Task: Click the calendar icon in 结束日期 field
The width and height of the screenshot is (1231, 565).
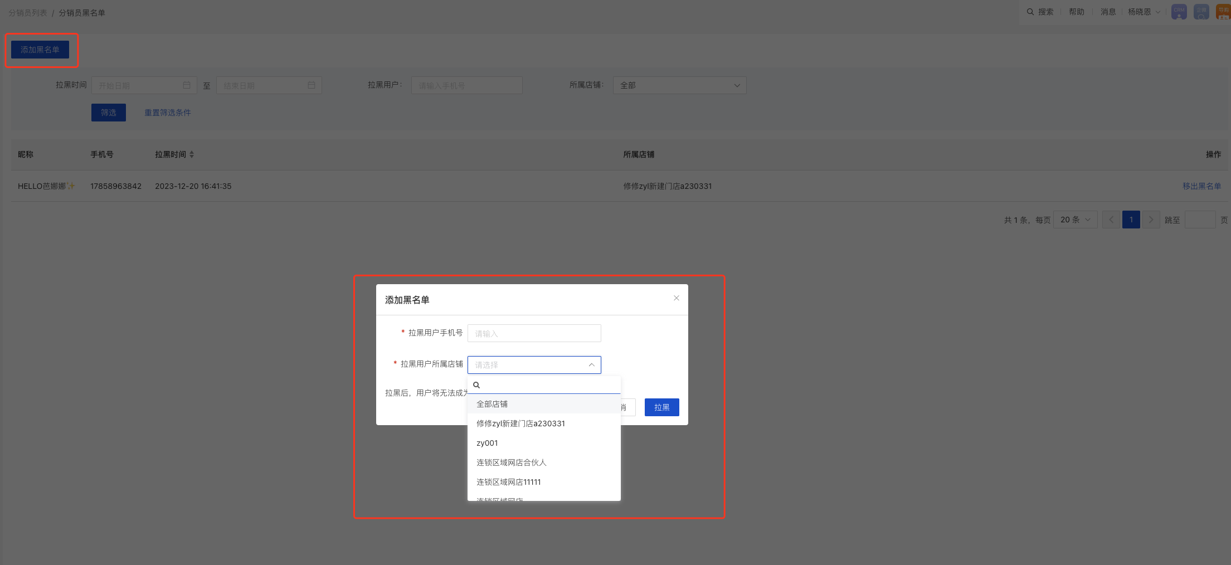Action: 312,85
